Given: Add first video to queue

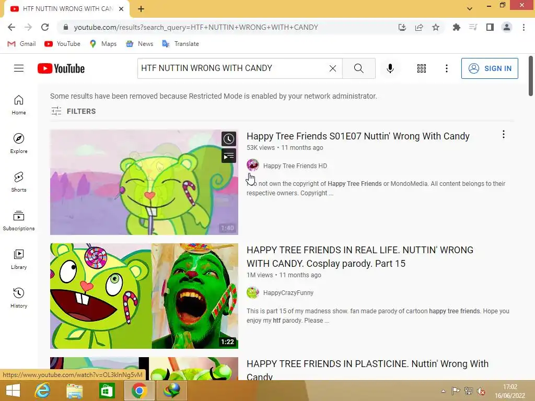Looking at the screenshot, I should (x=229, y=156).
